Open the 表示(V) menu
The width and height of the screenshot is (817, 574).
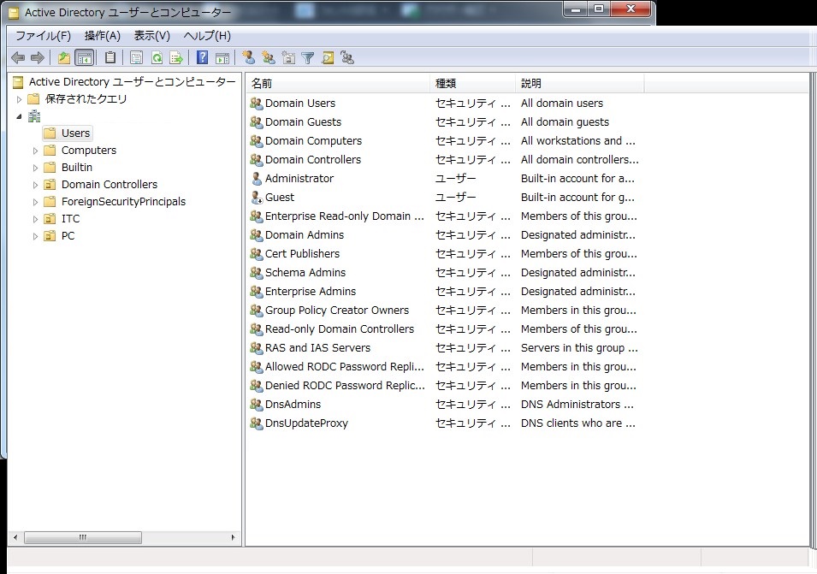click(151, 35)
